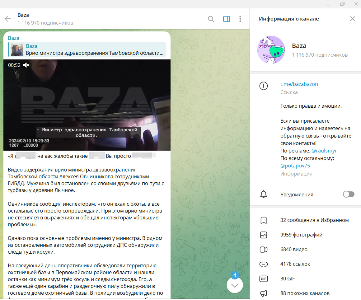The width and height of the screenshot is (361, 300).
Task: Click the video camera icon for 6840 videos
Action: coord(264,250)
